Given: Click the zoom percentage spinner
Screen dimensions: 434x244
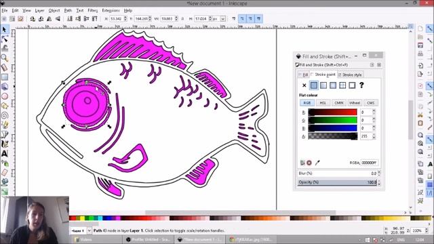Looking at the screenshot, I should [x=427, y=230].
